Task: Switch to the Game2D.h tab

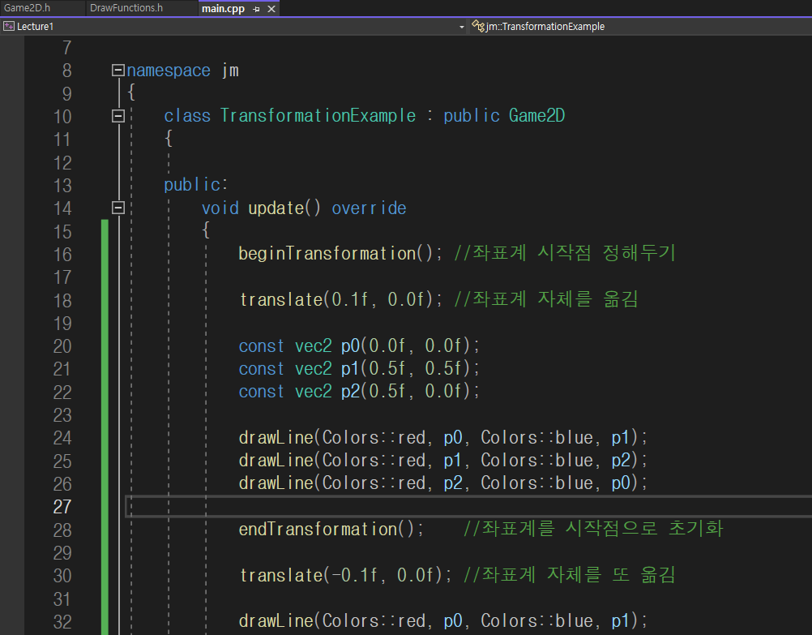Action: [28, 8]
